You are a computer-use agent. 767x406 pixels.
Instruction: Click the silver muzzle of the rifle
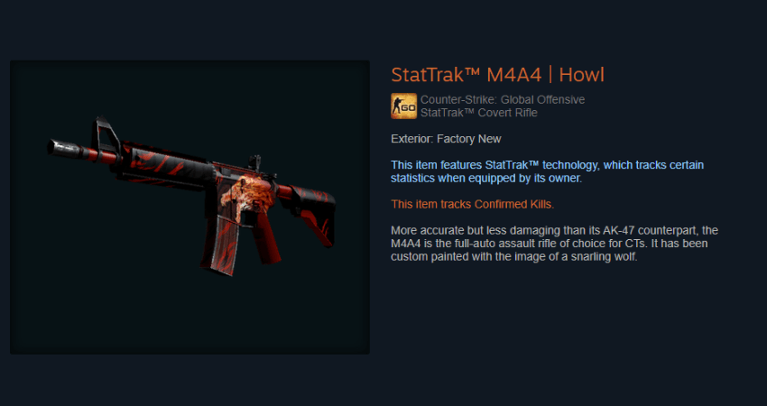tap(65, 148)
